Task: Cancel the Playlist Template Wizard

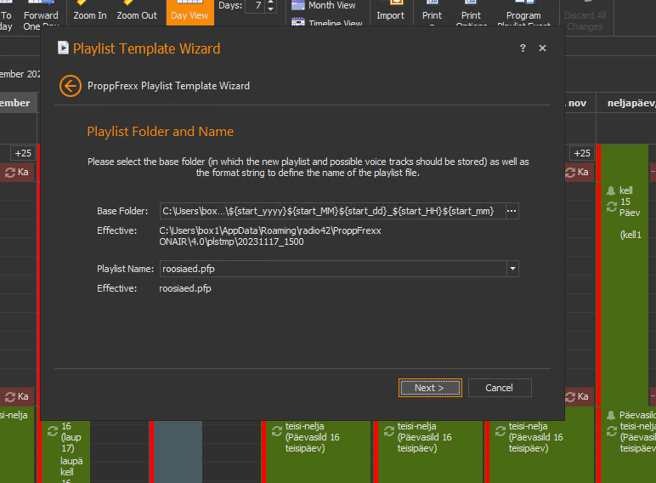Action: pyautogui.click(x=499, y=388)
